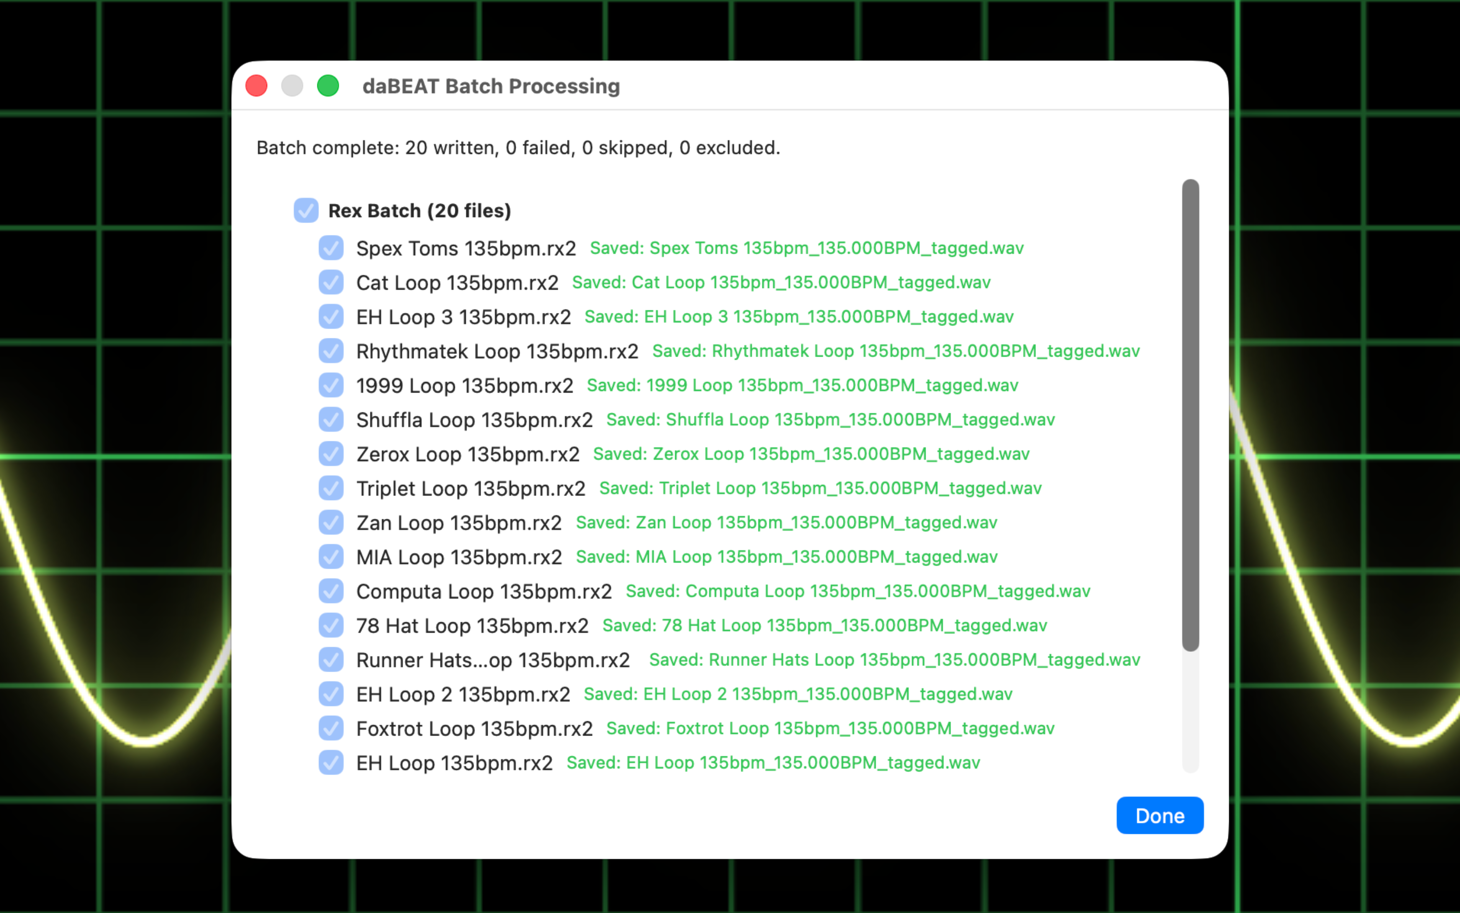
Task: Click Saved: 78 Hat Loop 135bpm_135.000BPM_tagged.wav status
Action: tap(825, 625)
